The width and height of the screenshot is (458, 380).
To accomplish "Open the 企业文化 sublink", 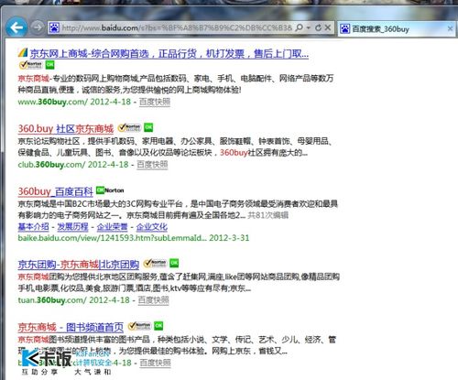I will pos(152,227).
